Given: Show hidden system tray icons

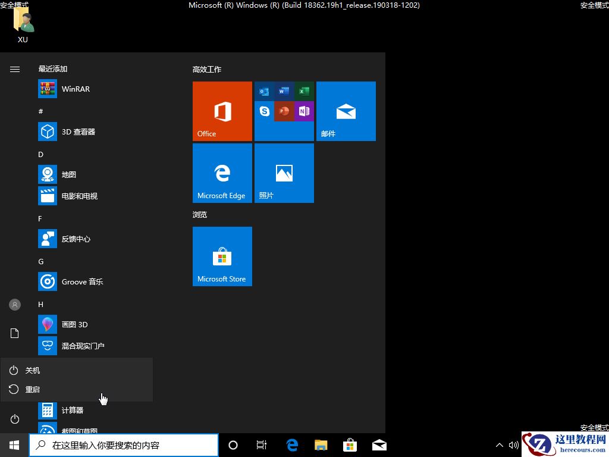Looking at the screenshot, I should click(500, 445).
